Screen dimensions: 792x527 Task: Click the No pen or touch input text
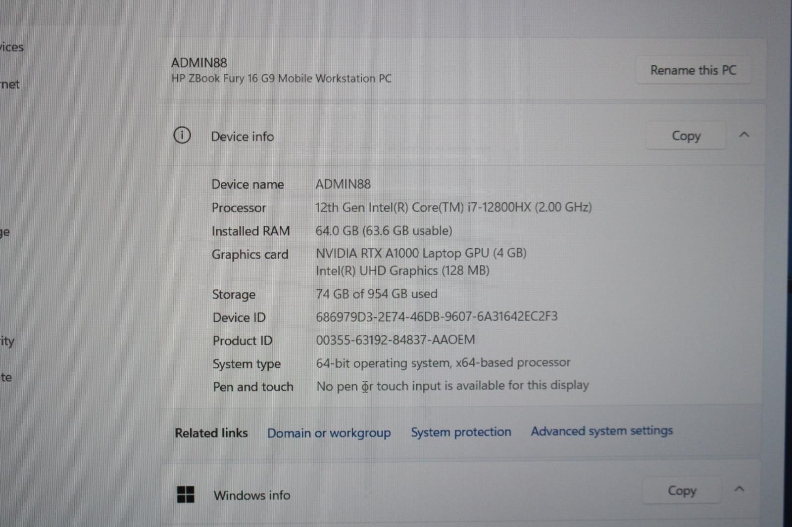point(452,386)
